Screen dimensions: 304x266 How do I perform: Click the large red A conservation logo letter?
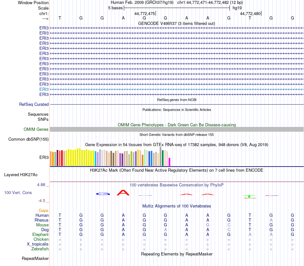[x=123, y=193]
